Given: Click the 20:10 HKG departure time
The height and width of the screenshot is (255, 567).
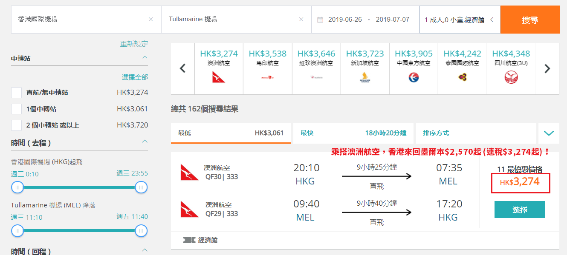Looking at the screenshot, I should (x=306, y=168).
